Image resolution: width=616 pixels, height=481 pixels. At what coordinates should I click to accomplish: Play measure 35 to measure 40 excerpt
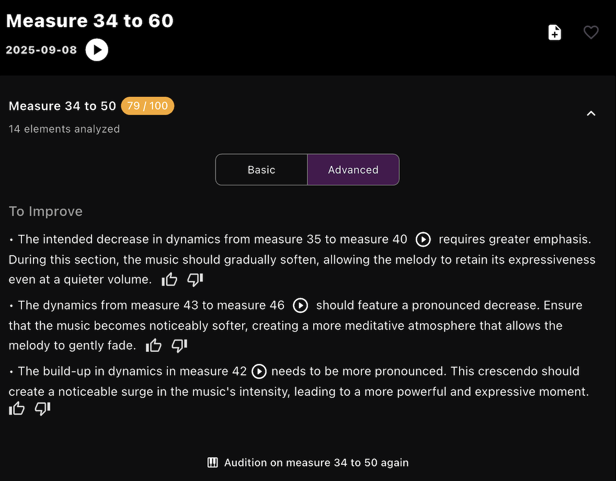[423, 239]
